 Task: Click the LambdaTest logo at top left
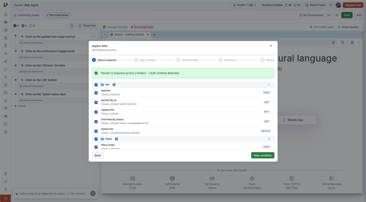pos(6,5)
